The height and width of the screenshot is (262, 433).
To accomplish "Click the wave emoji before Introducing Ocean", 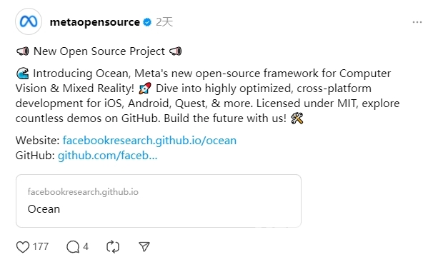I will [22, 74].
